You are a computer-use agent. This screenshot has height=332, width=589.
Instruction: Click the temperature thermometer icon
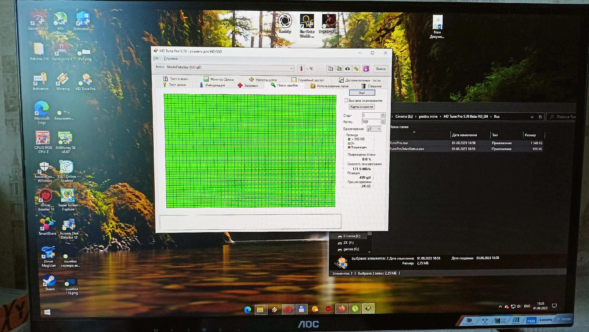point(301,69)
